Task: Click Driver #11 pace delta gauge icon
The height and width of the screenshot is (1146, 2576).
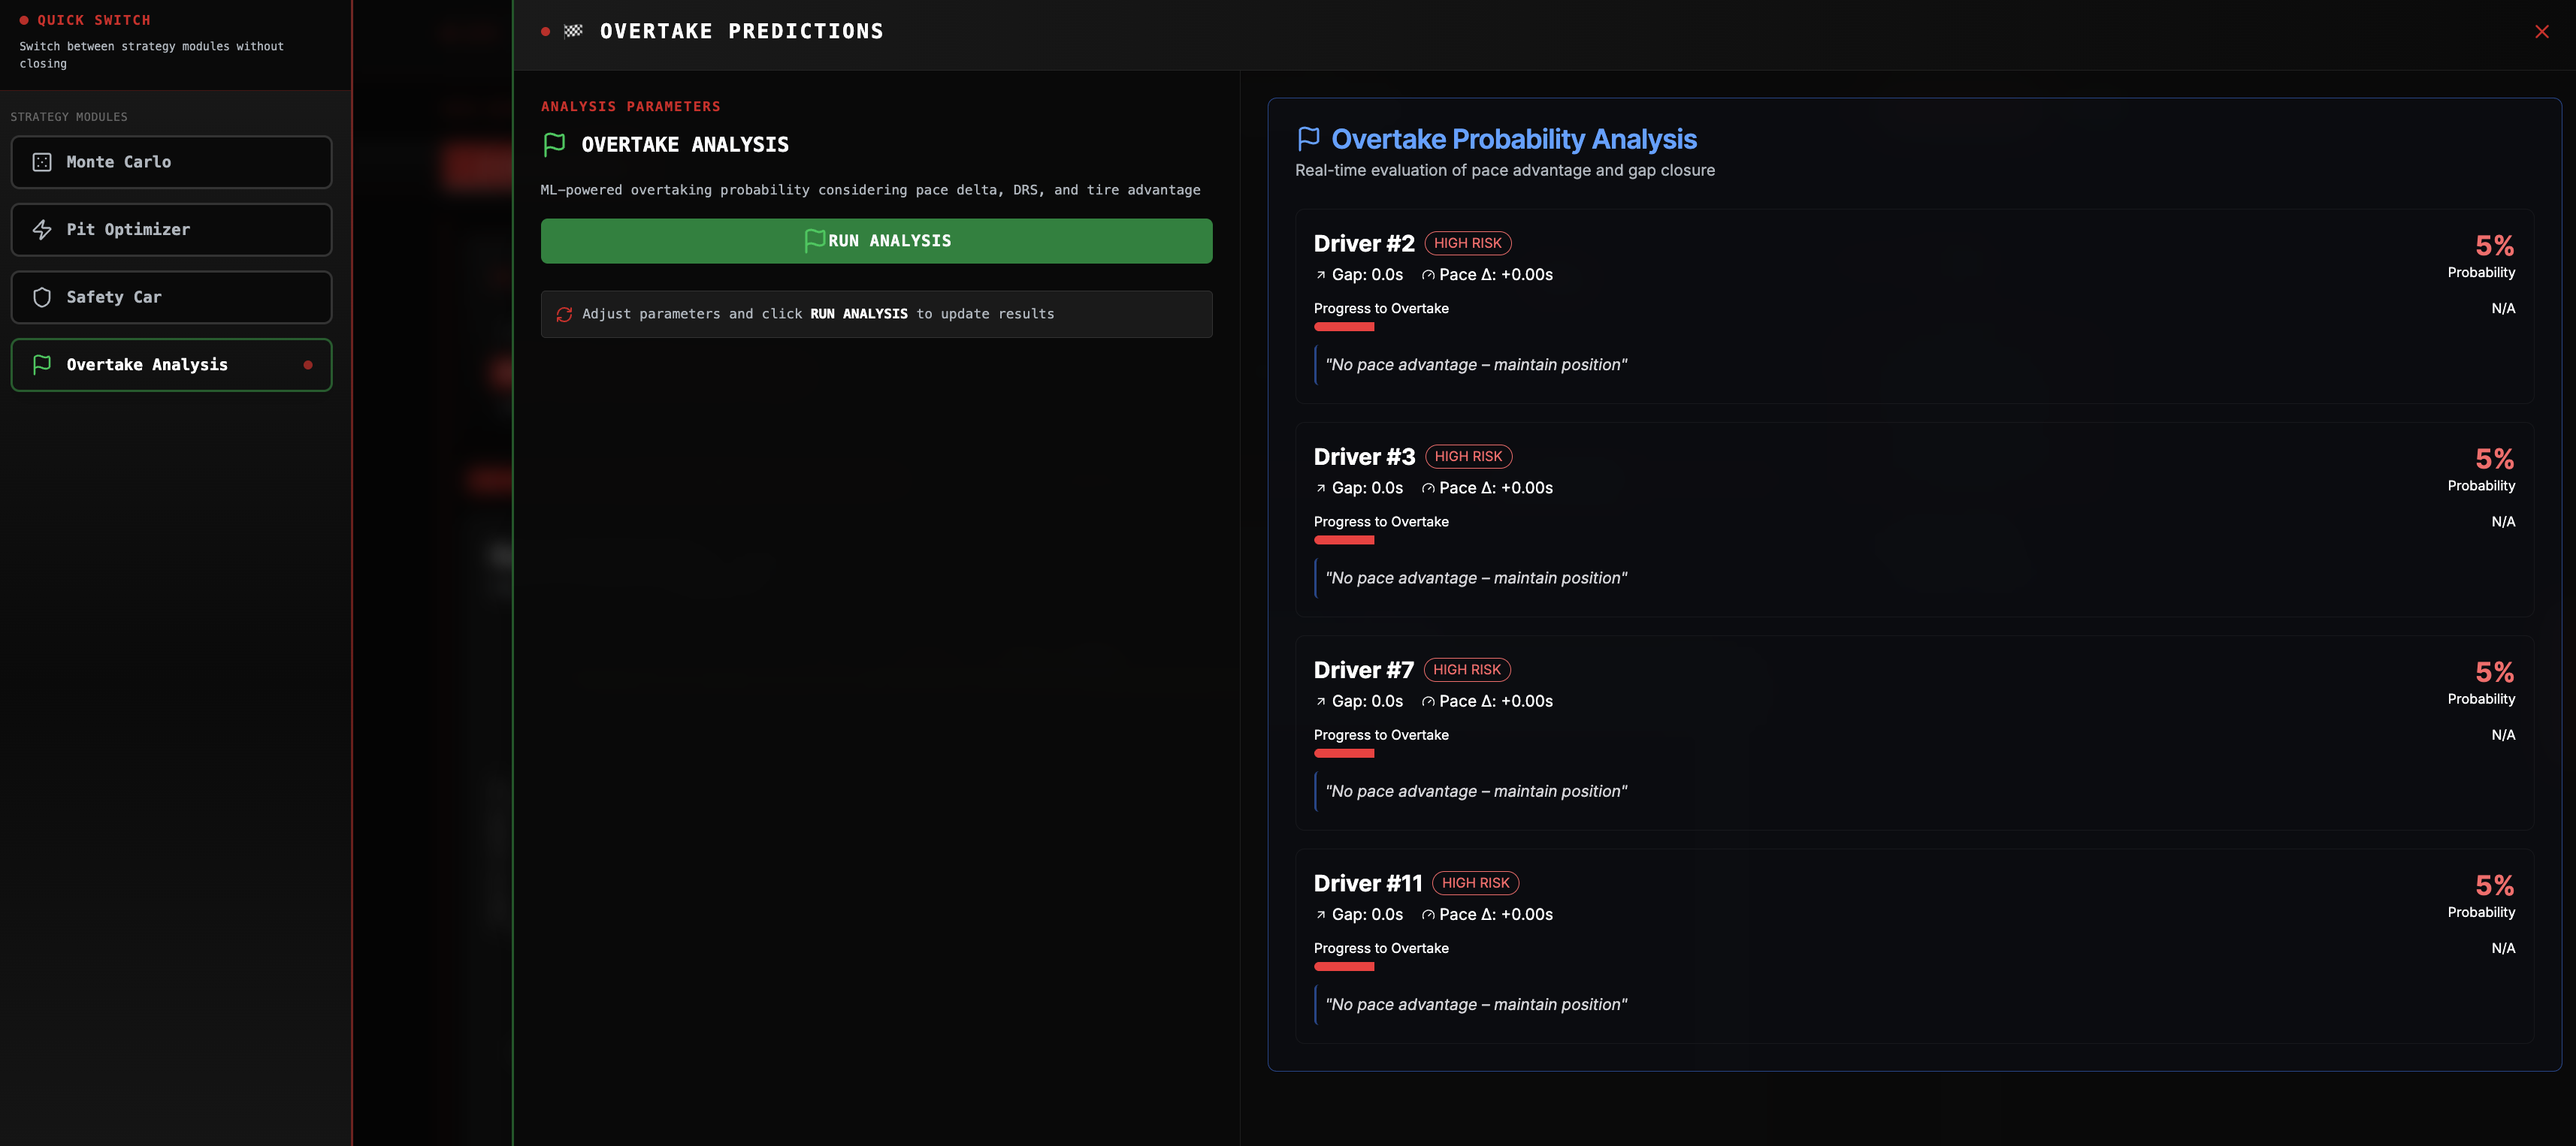Action: click(x=1428, y=915)
